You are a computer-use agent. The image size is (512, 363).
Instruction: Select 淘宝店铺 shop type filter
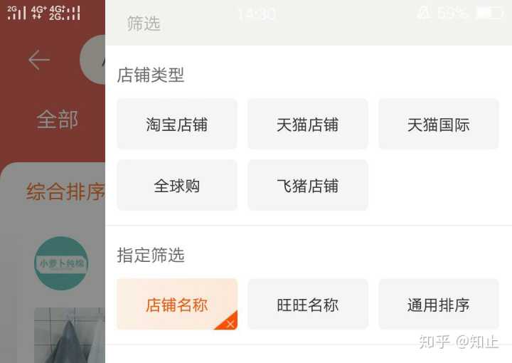pyautogui.click(x=177, y=124)
